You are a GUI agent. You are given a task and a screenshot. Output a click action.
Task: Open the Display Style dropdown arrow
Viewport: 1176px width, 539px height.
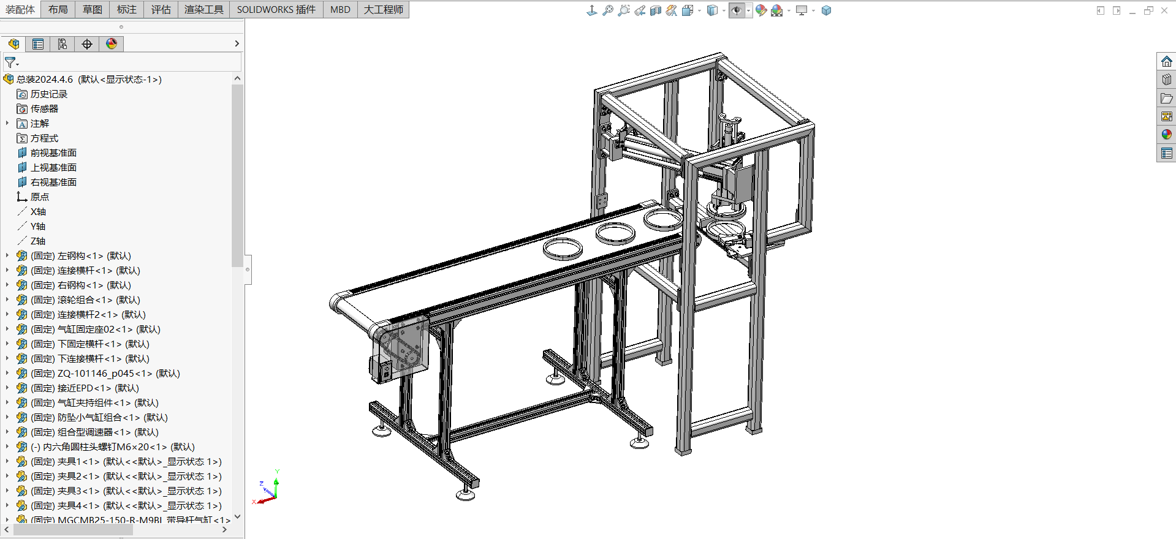click(x=724, y=10)
